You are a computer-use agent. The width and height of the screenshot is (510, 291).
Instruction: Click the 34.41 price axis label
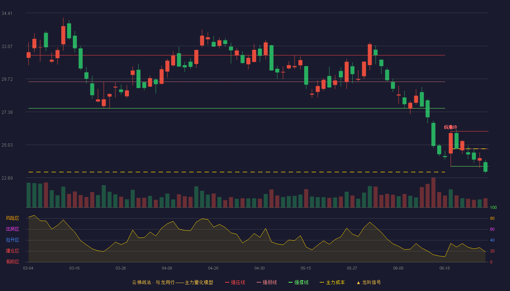[x=7, y=13]
